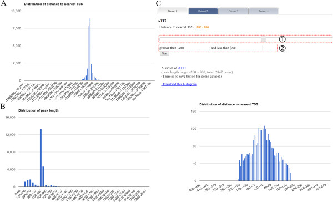Click the orange '-200 - 200' range value
Viewport: 333px width, 202px height.
[202, 27]
